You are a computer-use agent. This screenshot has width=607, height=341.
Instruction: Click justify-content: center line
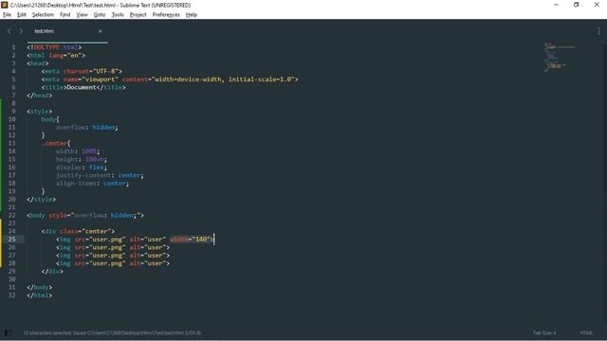pos(100,175)
